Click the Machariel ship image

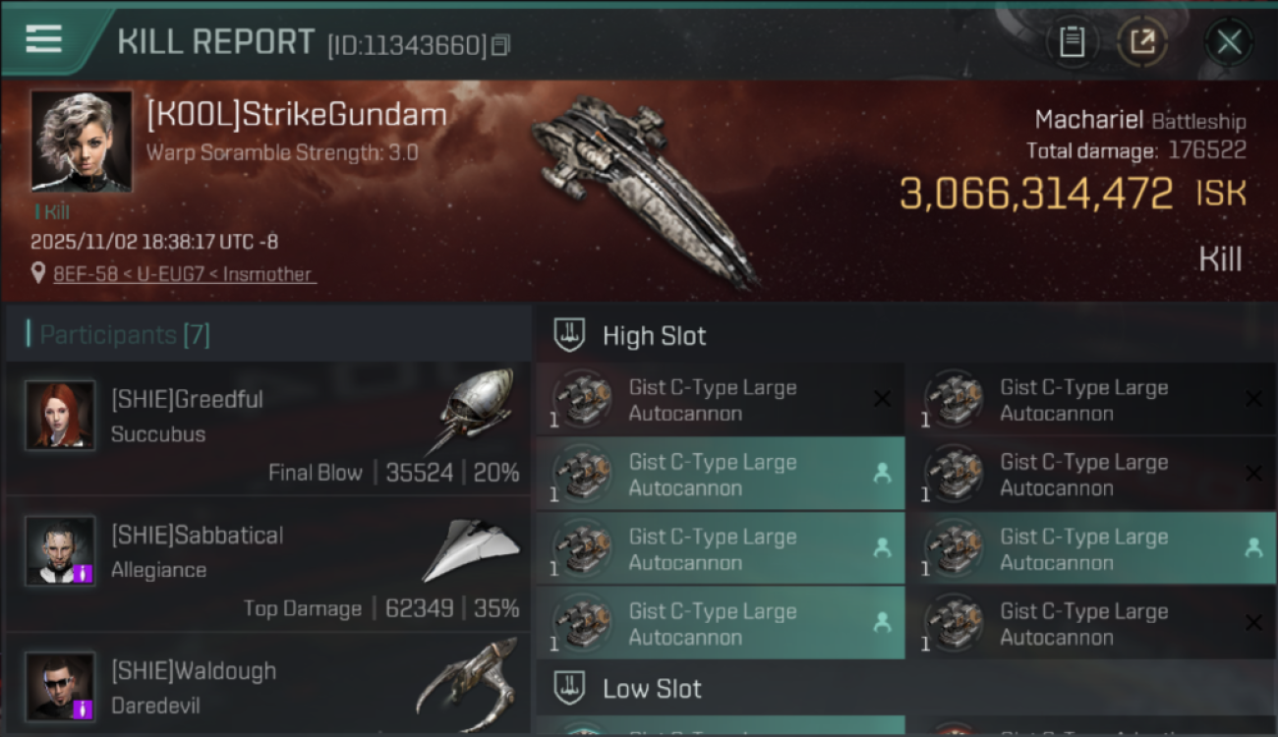644,187
